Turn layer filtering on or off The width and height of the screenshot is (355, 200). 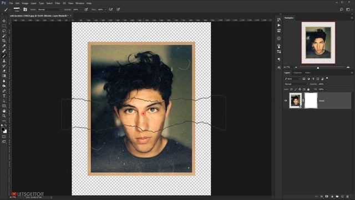[x=327, y=78]
